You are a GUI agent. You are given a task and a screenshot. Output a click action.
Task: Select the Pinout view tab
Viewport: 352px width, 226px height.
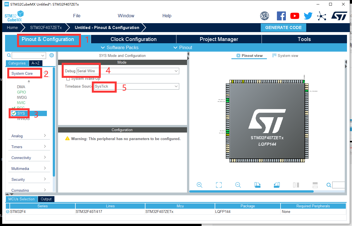(x=249, y=56)
